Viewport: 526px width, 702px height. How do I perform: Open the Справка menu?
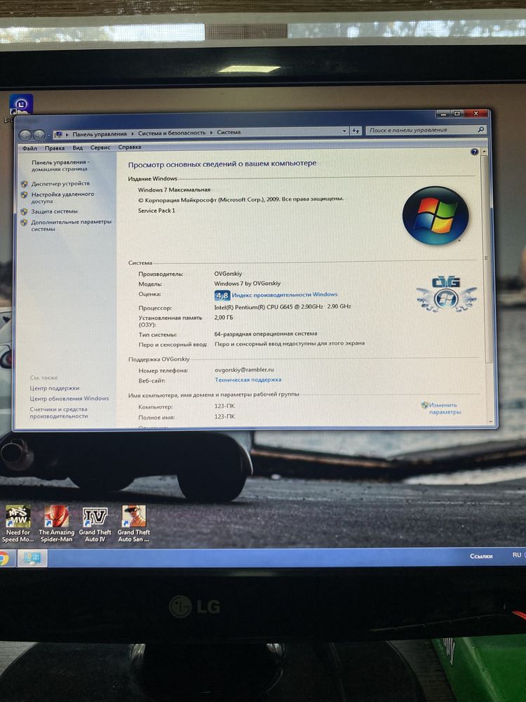[130, 147]
